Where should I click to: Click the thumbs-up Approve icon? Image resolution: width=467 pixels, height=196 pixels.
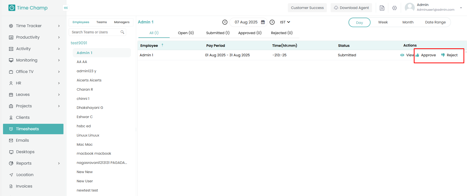pyautogui.click(x=417, y=55)
